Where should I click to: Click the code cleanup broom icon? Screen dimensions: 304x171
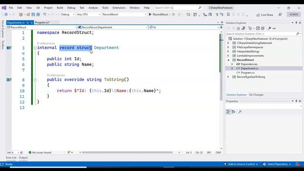point(68,152)
